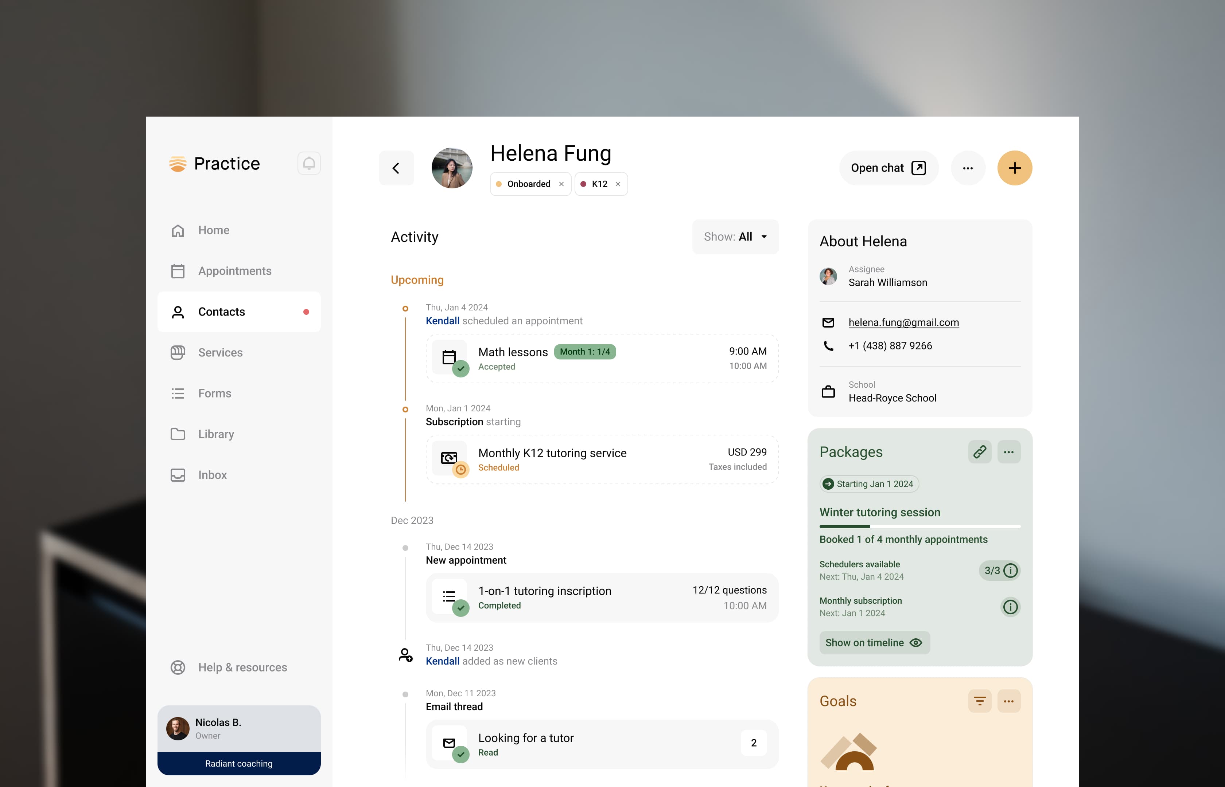1225x787 pixels.
Task: Click the Kendall link in scheduled an appointment
Action: point(442,321)
